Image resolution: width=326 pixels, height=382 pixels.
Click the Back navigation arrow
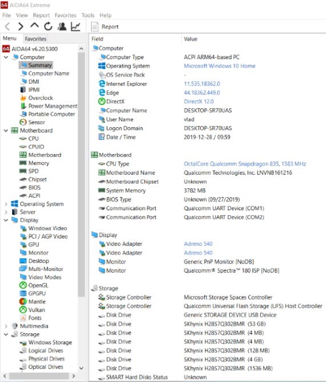(7, 26)
